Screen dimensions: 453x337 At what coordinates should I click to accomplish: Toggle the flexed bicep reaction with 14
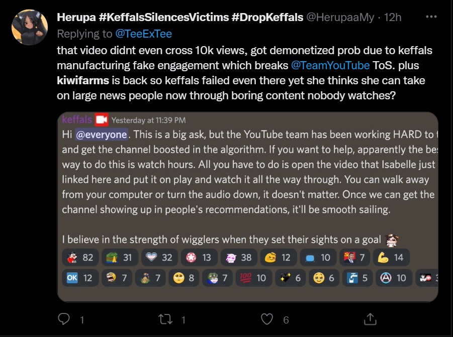[x=391, y=257]
